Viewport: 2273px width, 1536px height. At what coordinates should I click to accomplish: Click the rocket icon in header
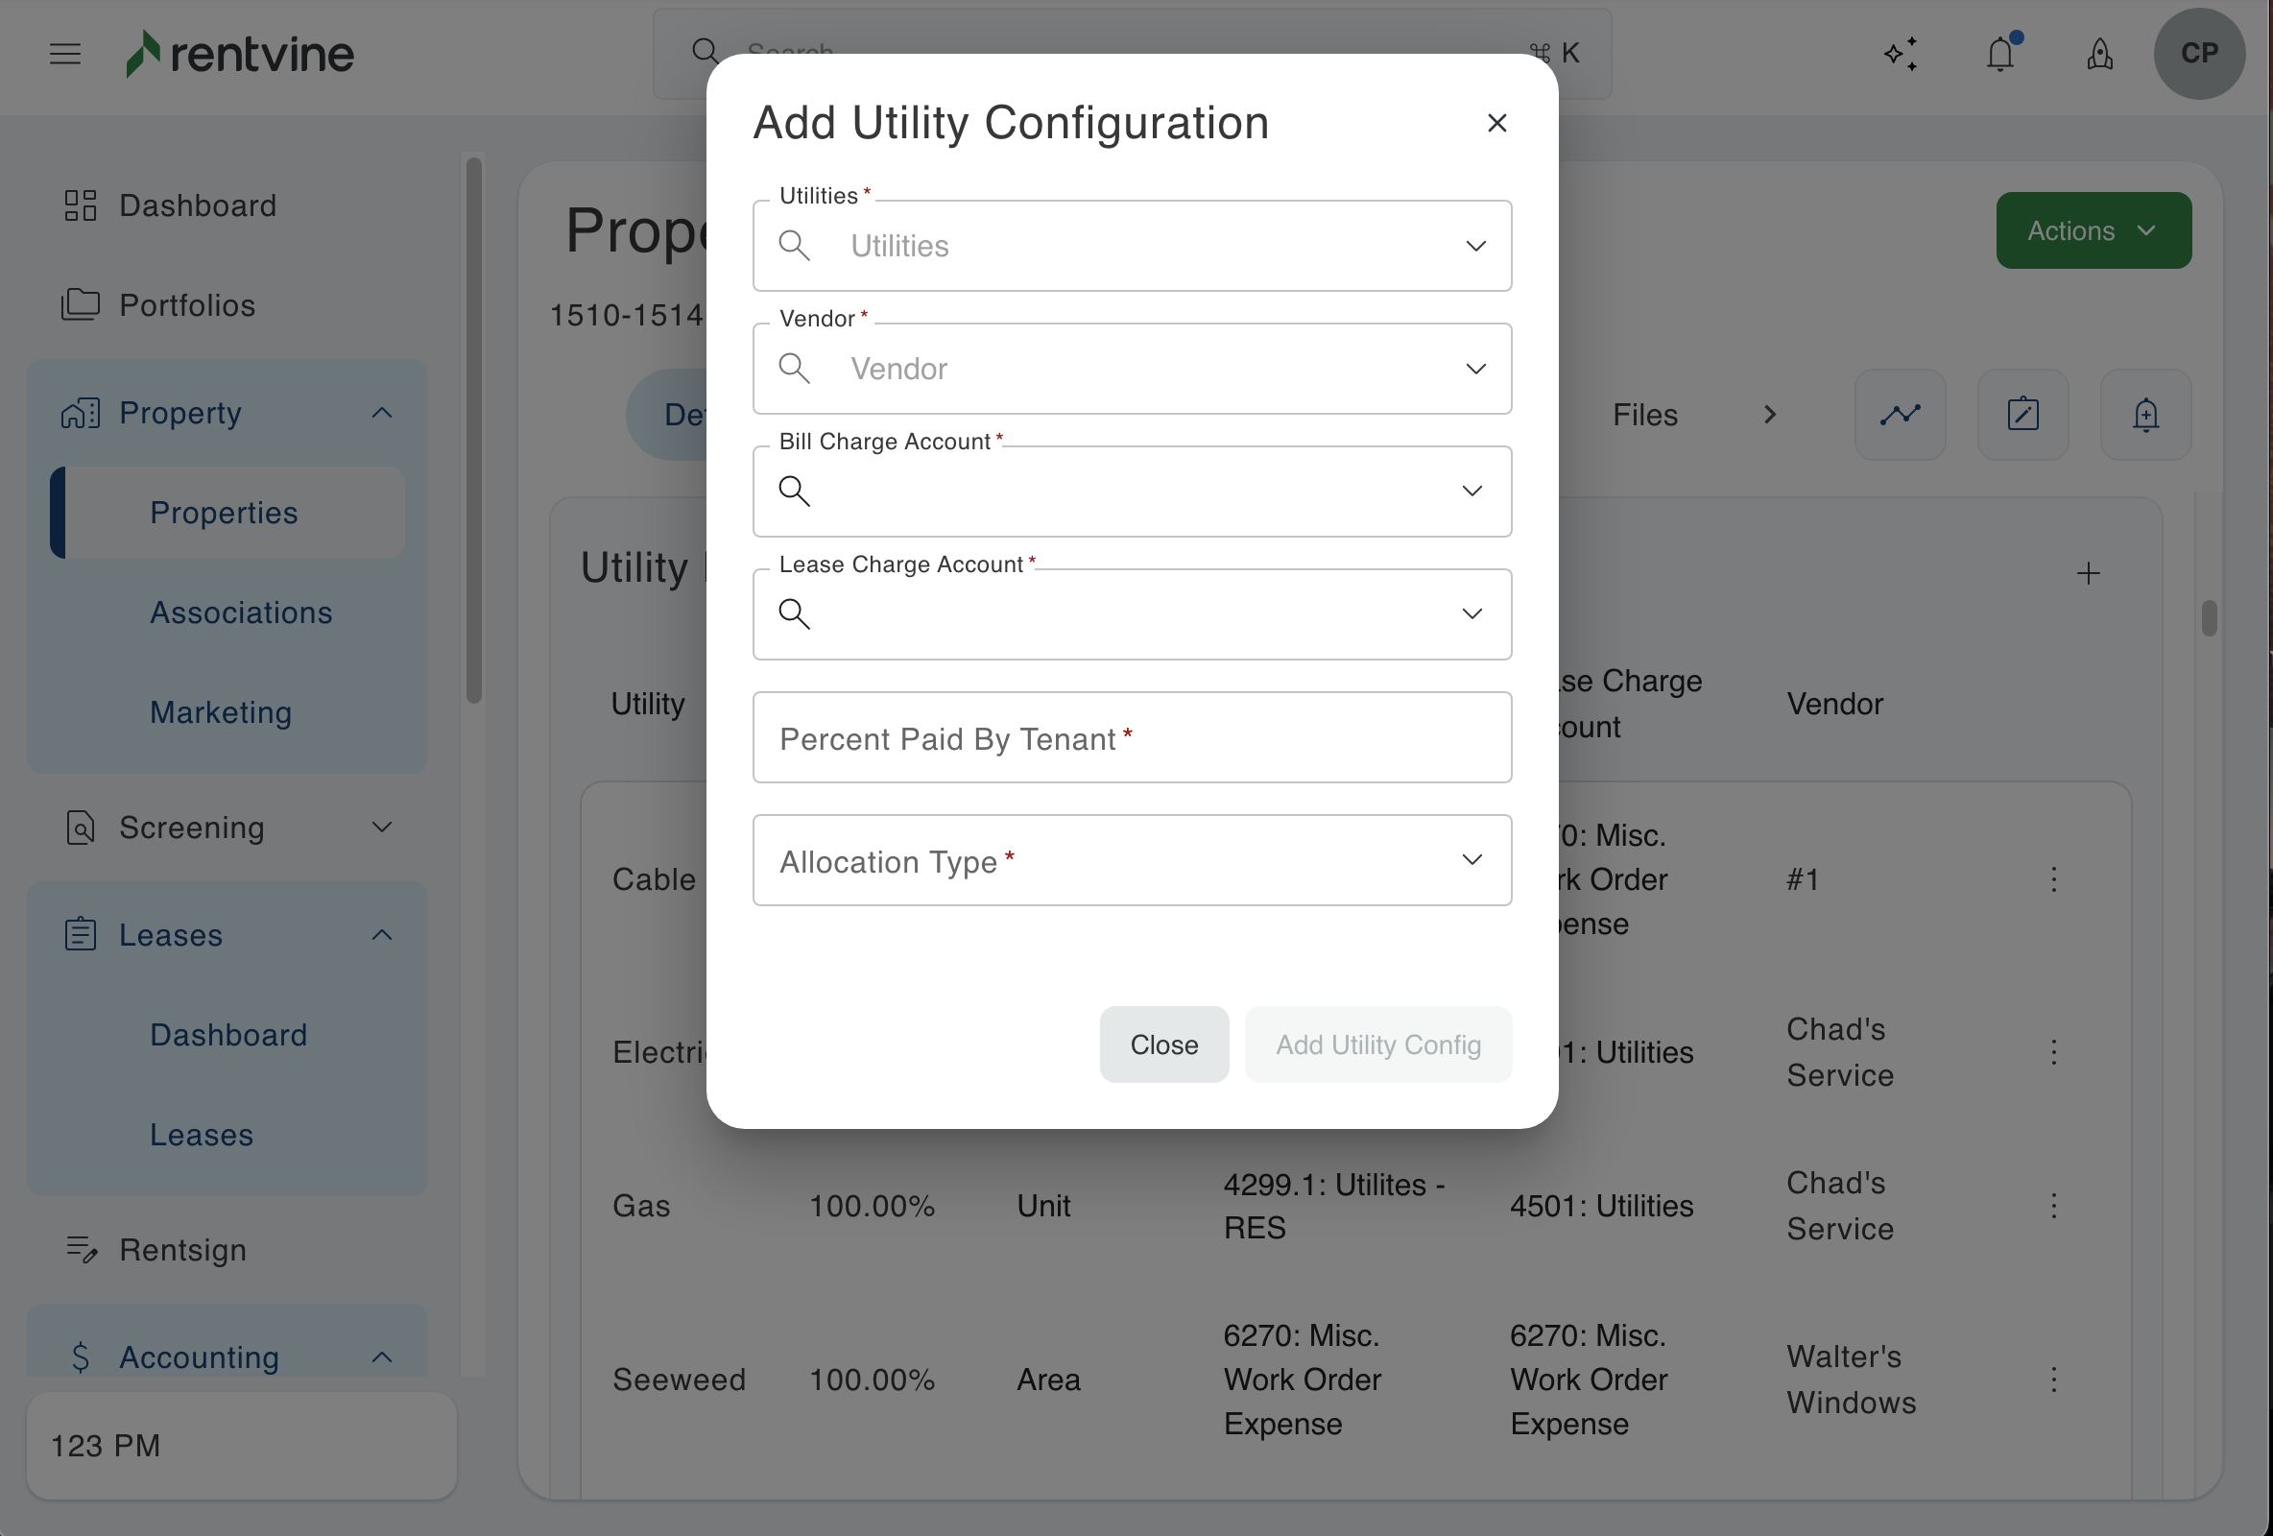tap(2100, 54)
